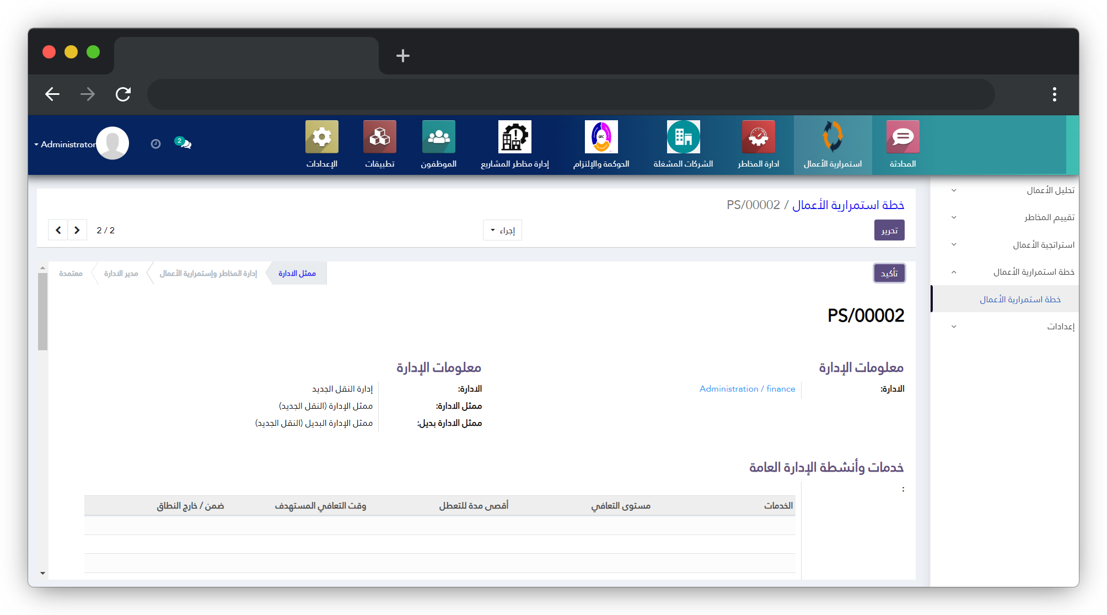This screenshot has height=615, width=1107.
Task: Go to next record with pager arrow
Action: (x=77, y=231)
